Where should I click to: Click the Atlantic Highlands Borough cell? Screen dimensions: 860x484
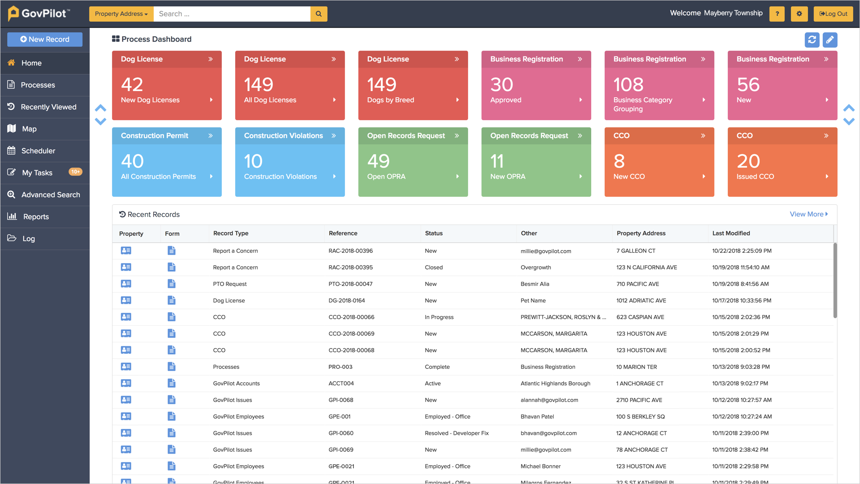click(555, 384)
